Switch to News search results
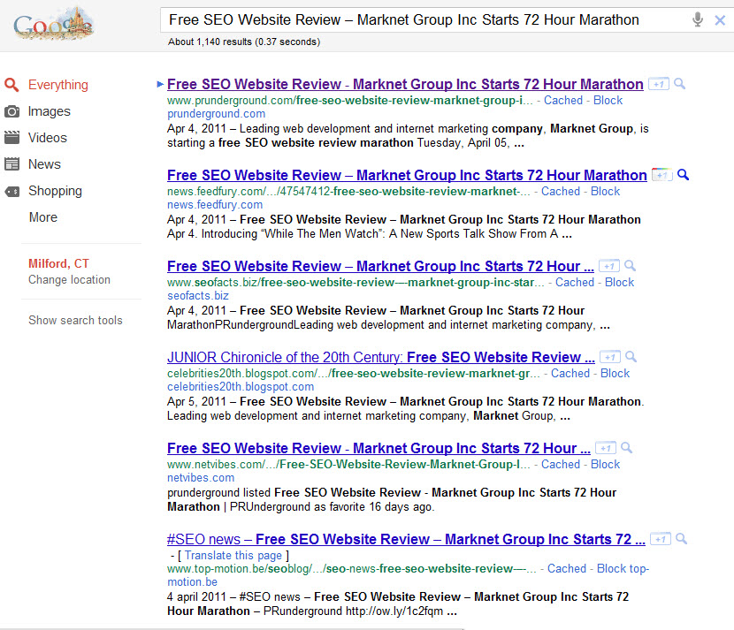734x630 pixels. 44,164
